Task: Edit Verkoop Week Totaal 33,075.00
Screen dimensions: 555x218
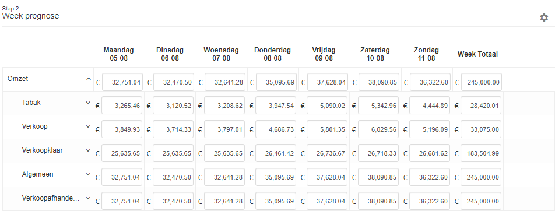Action: [x=482, y=129]
